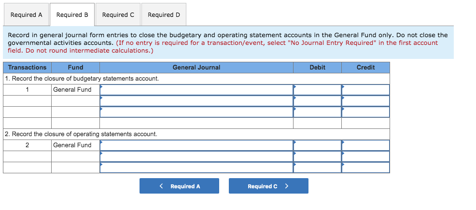Select the Required B tab

point(72,14)
